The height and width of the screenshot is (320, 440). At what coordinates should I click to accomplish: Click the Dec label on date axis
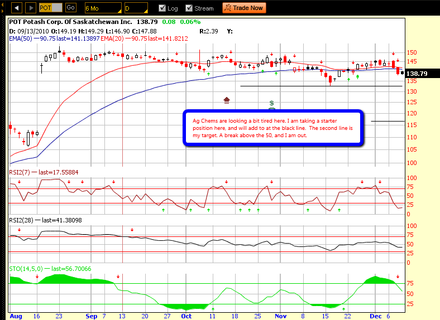(376, 316)
